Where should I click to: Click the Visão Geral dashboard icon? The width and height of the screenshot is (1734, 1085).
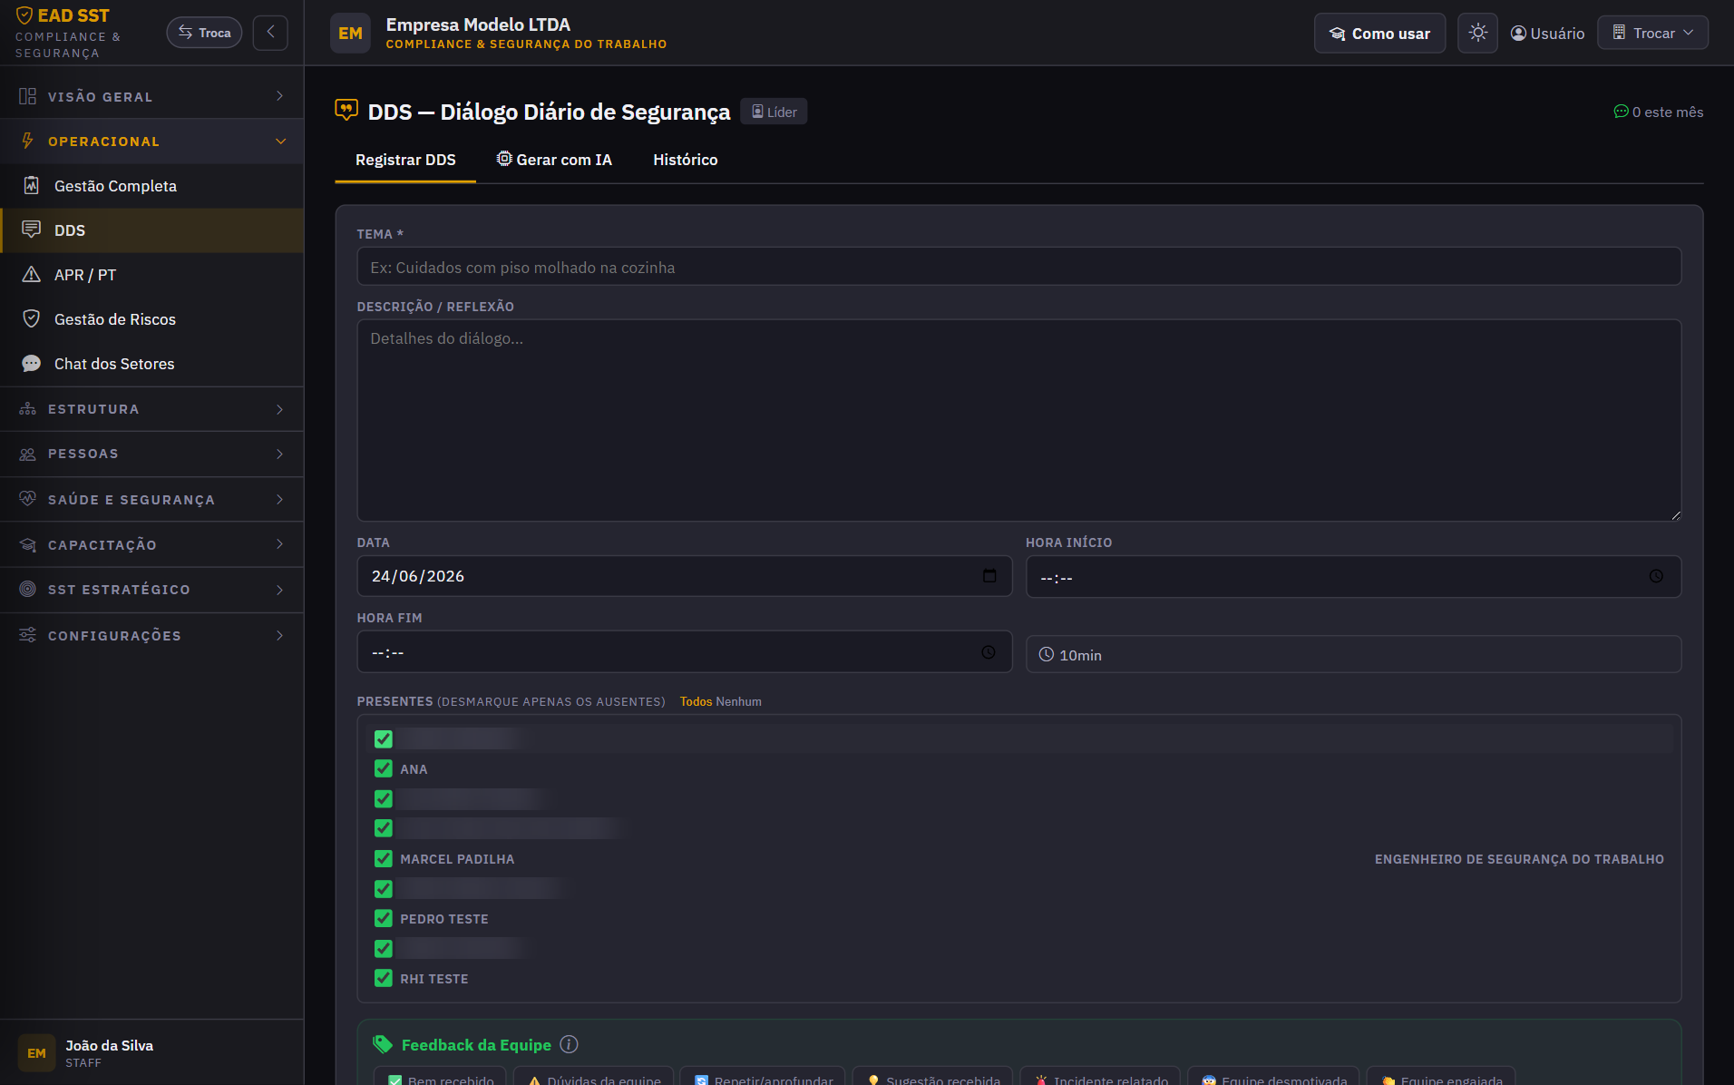tap(27, 96)
